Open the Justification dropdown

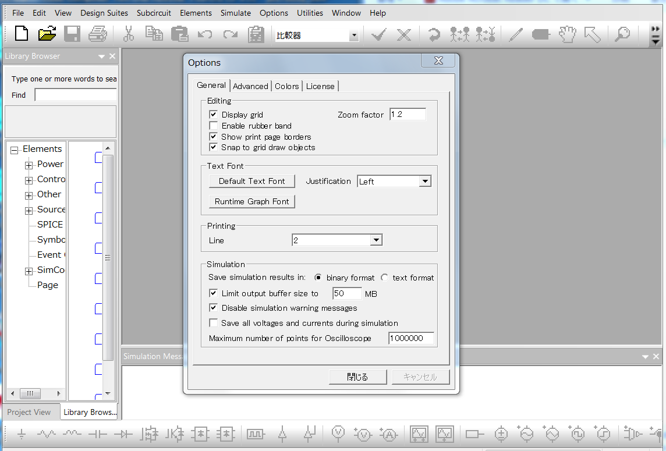425,182
